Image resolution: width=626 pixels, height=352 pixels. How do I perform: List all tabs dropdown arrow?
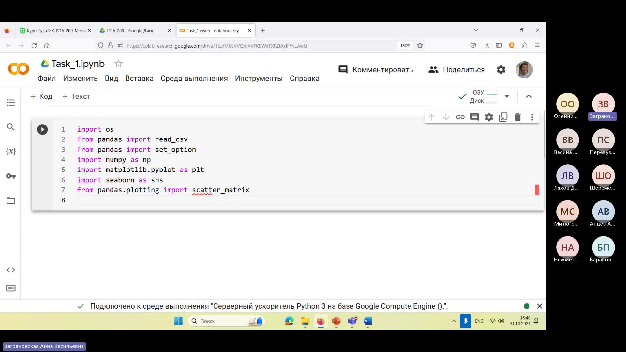476,30
